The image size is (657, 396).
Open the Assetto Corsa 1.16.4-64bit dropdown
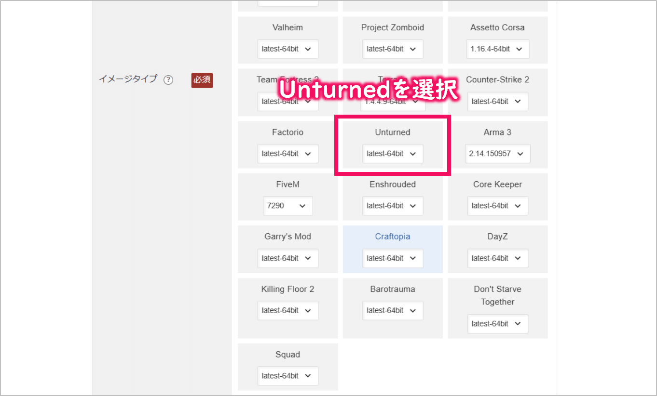click(497, 49)
